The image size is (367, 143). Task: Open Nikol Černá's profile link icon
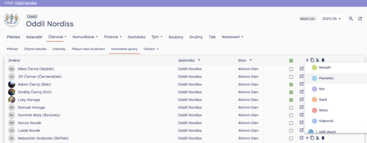click(x=301, y=69)
